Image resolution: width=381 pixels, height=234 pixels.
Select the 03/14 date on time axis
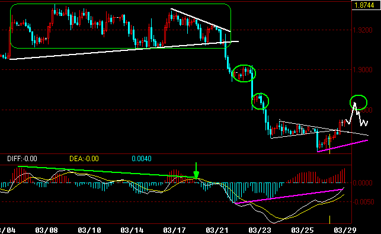132,230
